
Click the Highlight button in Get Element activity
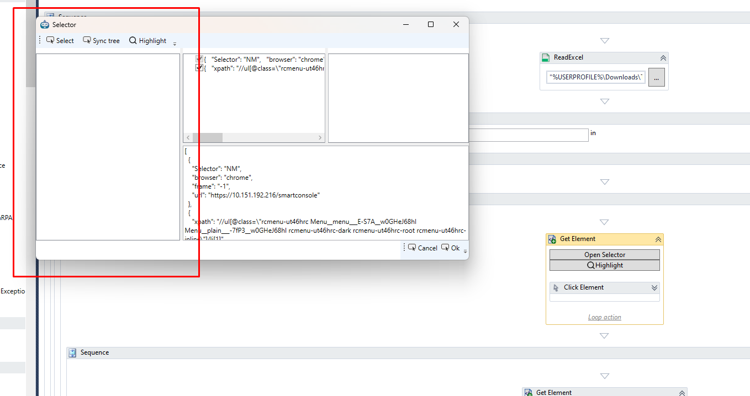[605, 265]
